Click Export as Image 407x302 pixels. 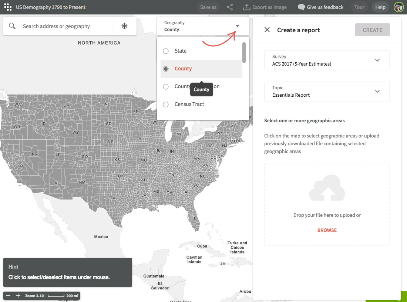point(265,7)
